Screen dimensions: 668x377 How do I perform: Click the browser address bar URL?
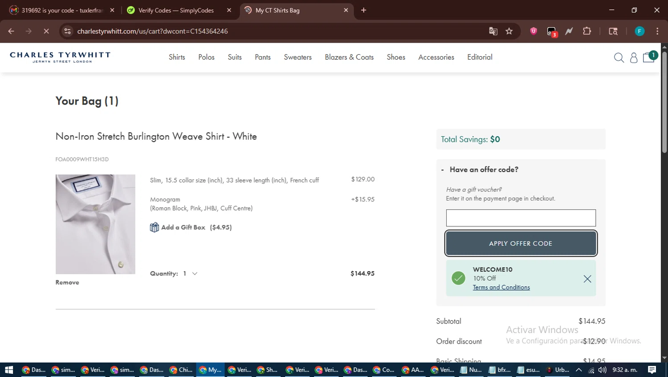(152, 31)
